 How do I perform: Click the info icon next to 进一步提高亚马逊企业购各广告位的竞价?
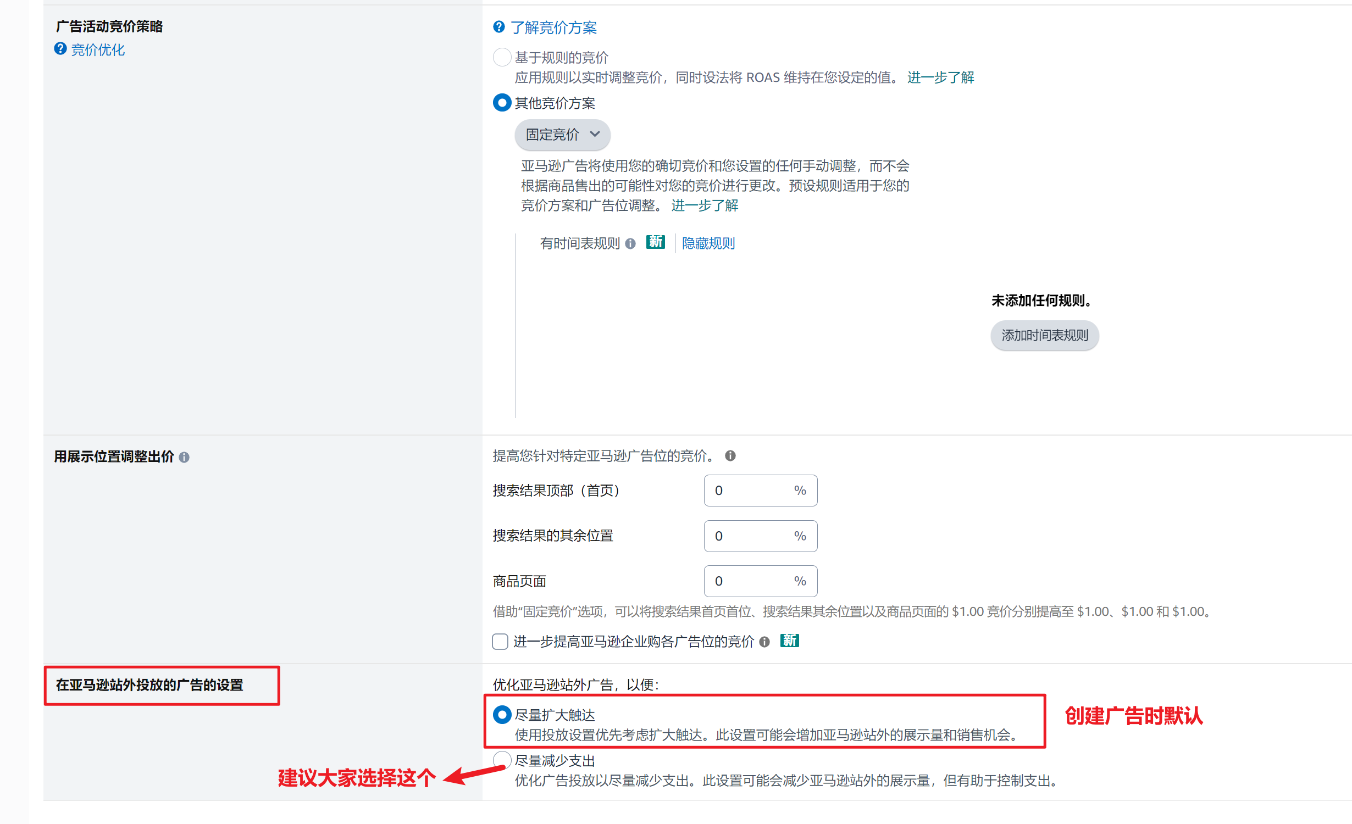pos(764,642)
